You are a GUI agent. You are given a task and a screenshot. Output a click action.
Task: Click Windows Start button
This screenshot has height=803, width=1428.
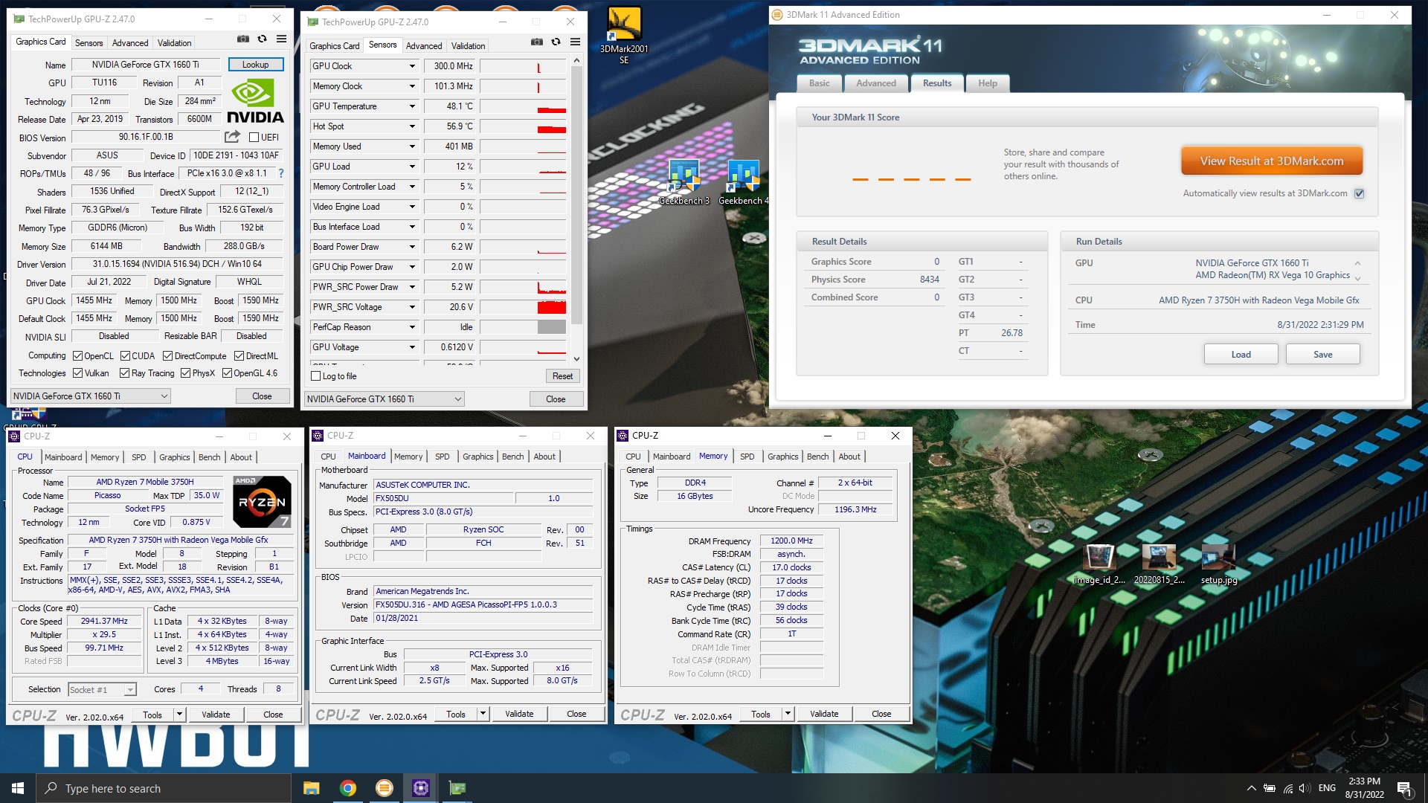click(18, 788)
